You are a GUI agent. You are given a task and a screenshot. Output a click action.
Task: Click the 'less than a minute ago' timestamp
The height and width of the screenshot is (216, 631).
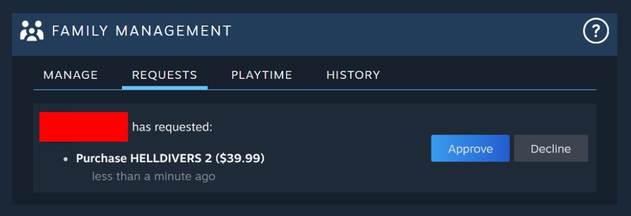pos(154,177)
